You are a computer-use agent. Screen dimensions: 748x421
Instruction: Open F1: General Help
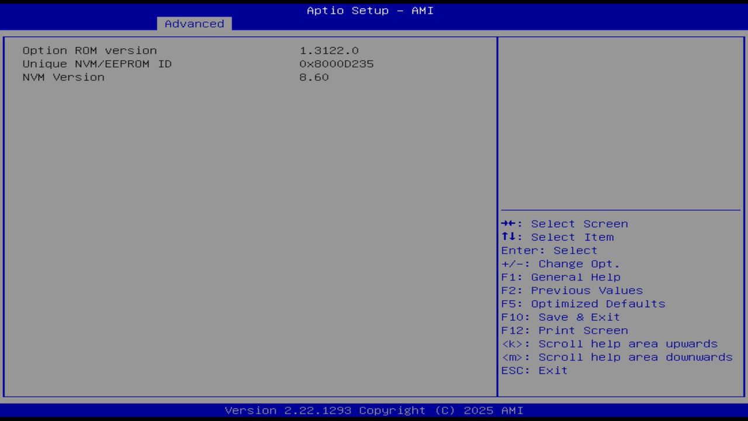[560, 277]
